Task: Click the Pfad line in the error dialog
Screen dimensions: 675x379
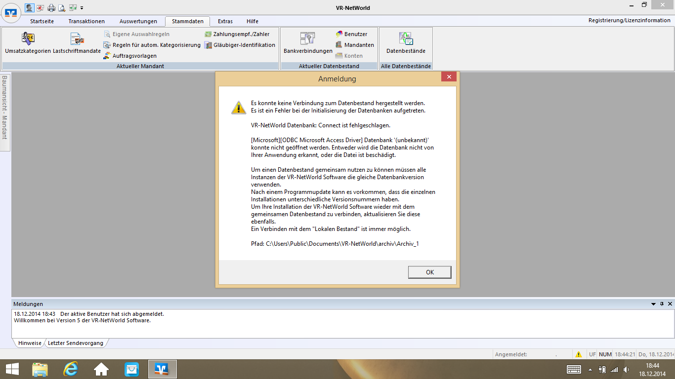Action: coord(335,244)
